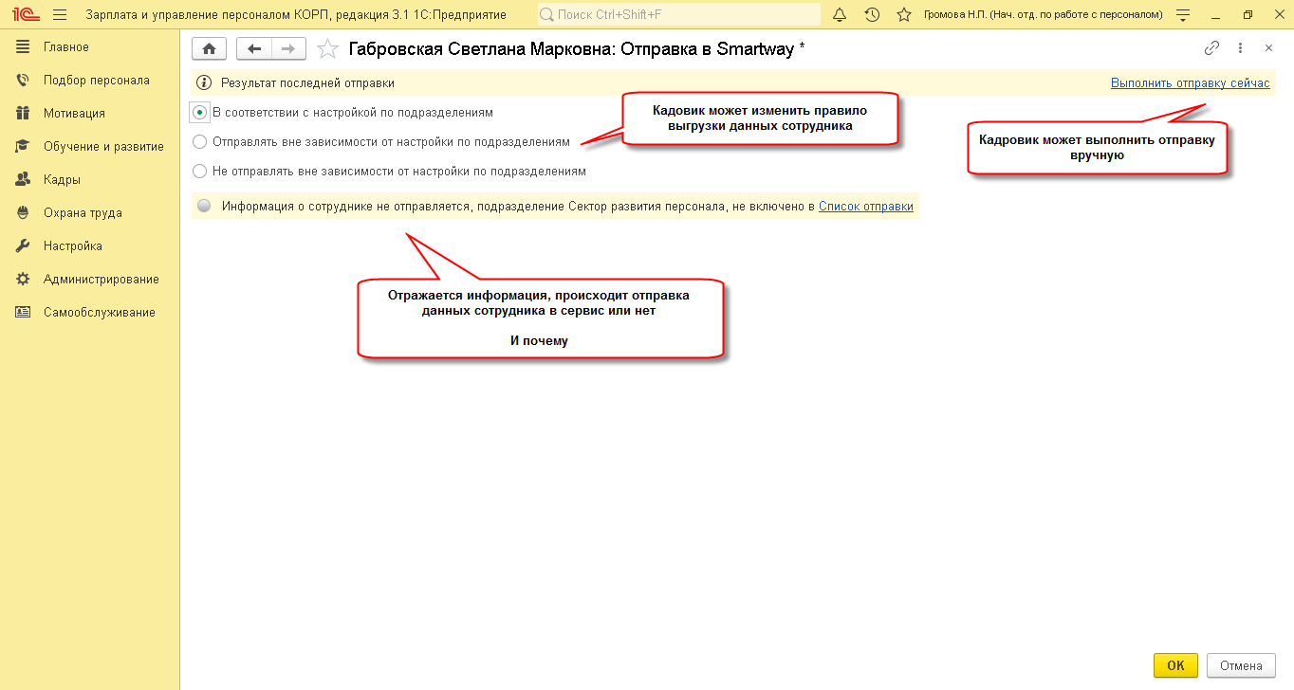The image size is (1294, 690).
Task: Click the Результат последней отправки text
Action: coord(307,83)
